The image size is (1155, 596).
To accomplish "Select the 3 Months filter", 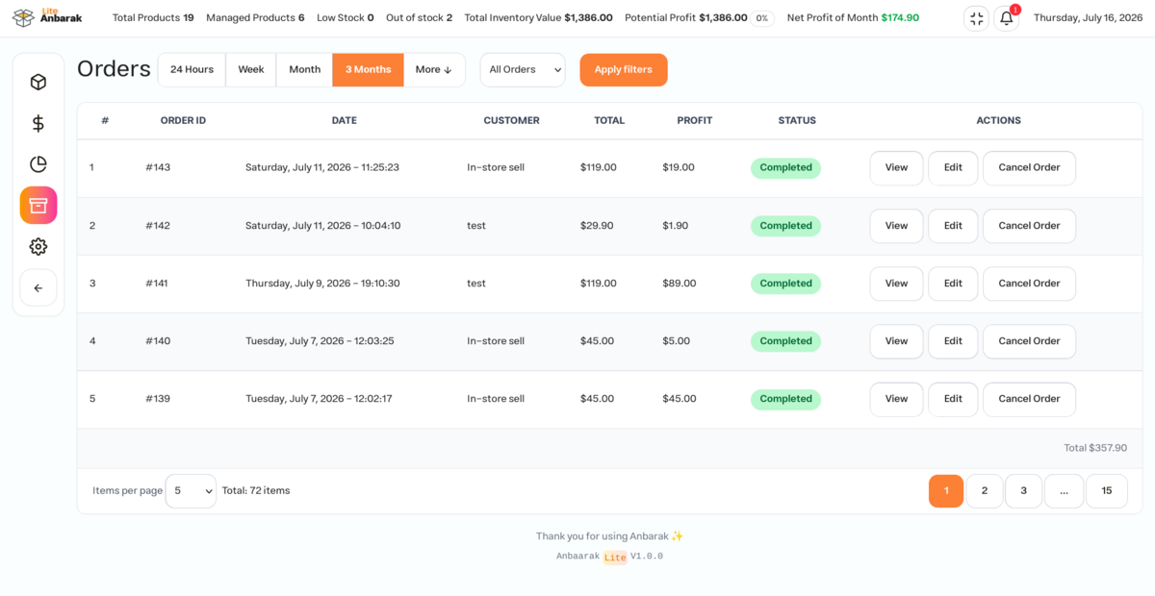I will click(369, 70).
